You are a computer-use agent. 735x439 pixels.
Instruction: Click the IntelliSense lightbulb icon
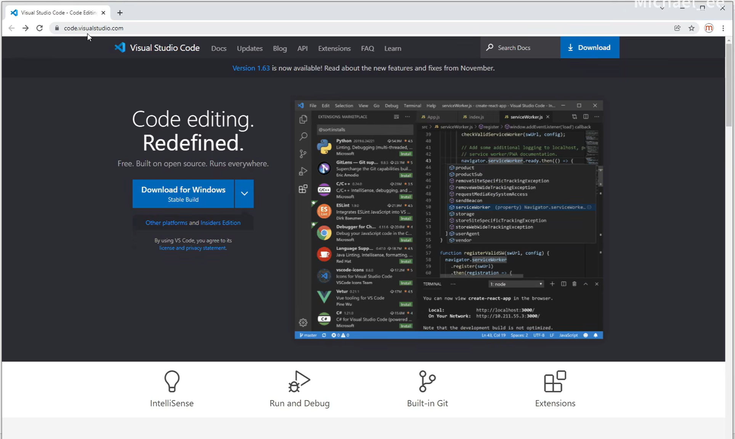click(x=172, y=381)
